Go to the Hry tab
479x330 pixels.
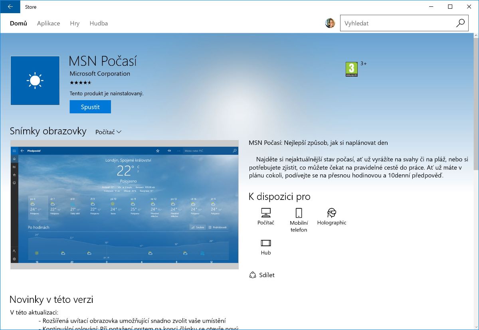click(75, 23)
